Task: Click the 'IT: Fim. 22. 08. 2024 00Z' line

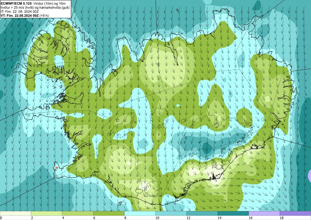Action: pos(20,11)
